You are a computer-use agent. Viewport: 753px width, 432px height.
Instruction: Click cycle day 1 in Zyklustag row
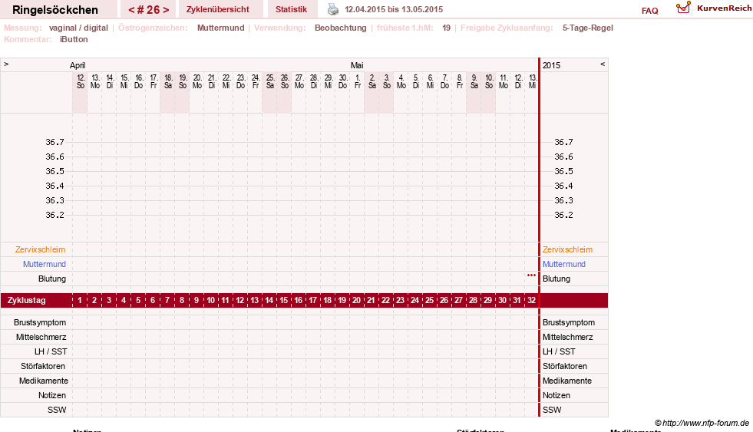pos(80,301)
